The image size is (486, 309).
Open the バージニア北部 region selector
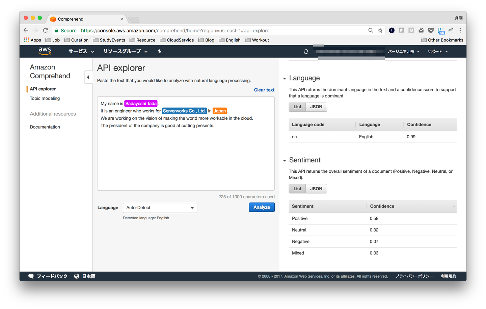404,52
